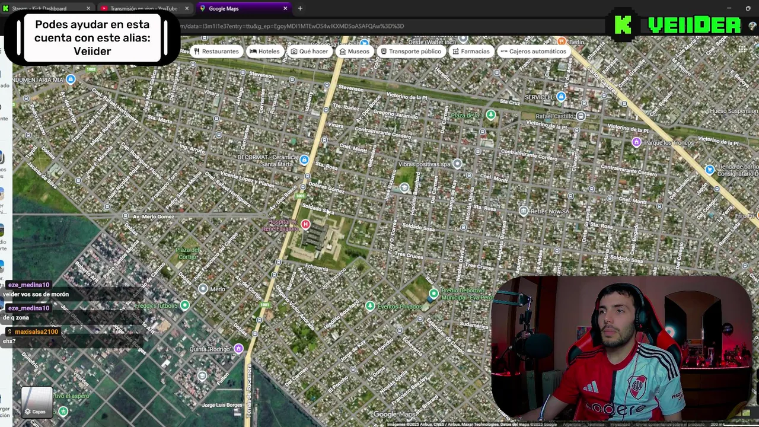Click the Google Maps logo
This screenshot has width=759, height=427.
(x=394, y=415)
